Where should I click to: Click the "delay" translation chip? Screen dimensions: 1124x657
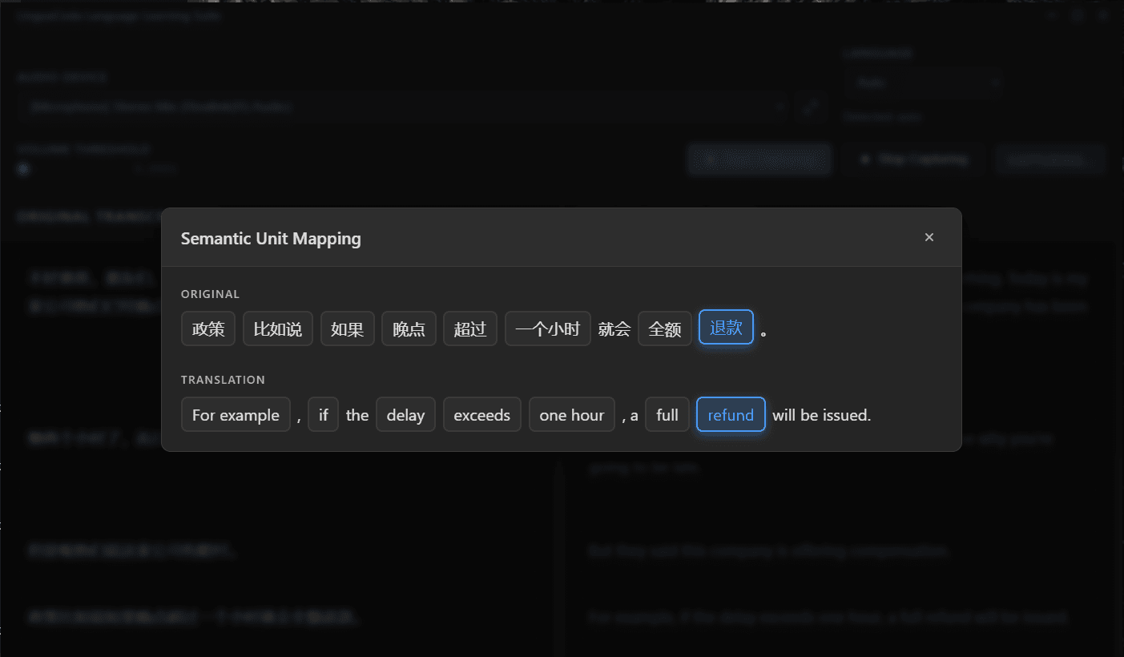point(405,415)
